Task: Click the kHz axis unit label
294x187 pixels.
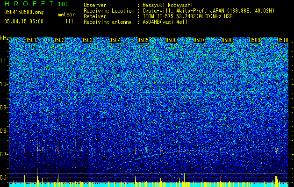Action: point(4,38)
